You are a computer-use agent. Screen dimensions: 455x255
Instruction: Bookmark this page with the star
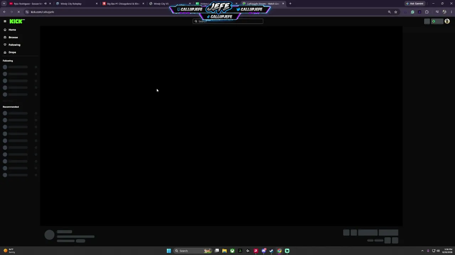(x=396, y=12)
